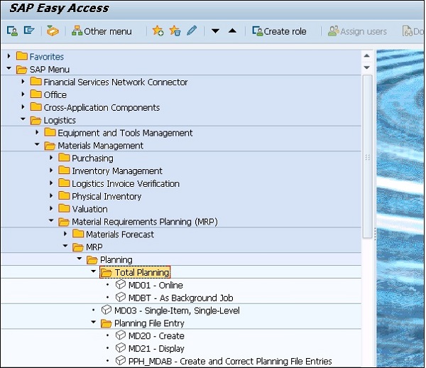Click the Office folder icon
Viewport: 426px width, 368px height.
[36, 94]
